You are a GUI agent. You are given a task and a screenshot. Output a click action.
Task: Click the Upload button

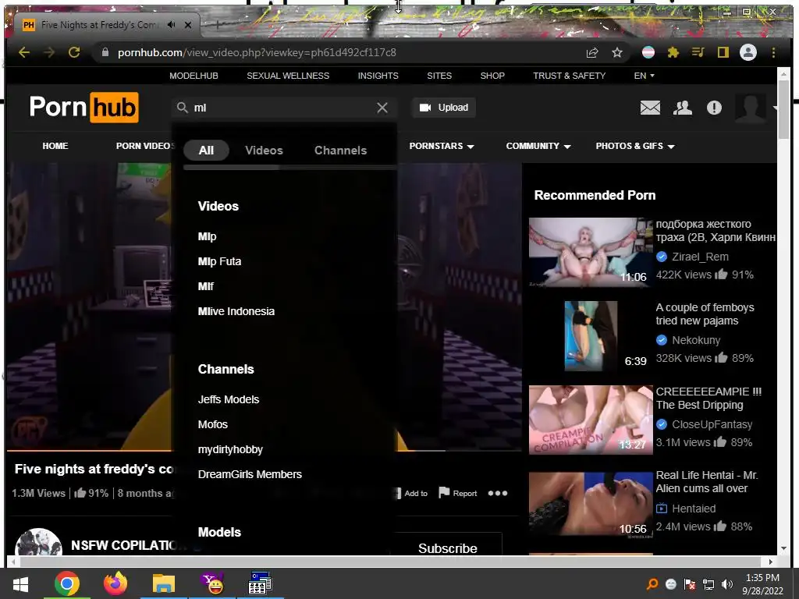point(444,108)
